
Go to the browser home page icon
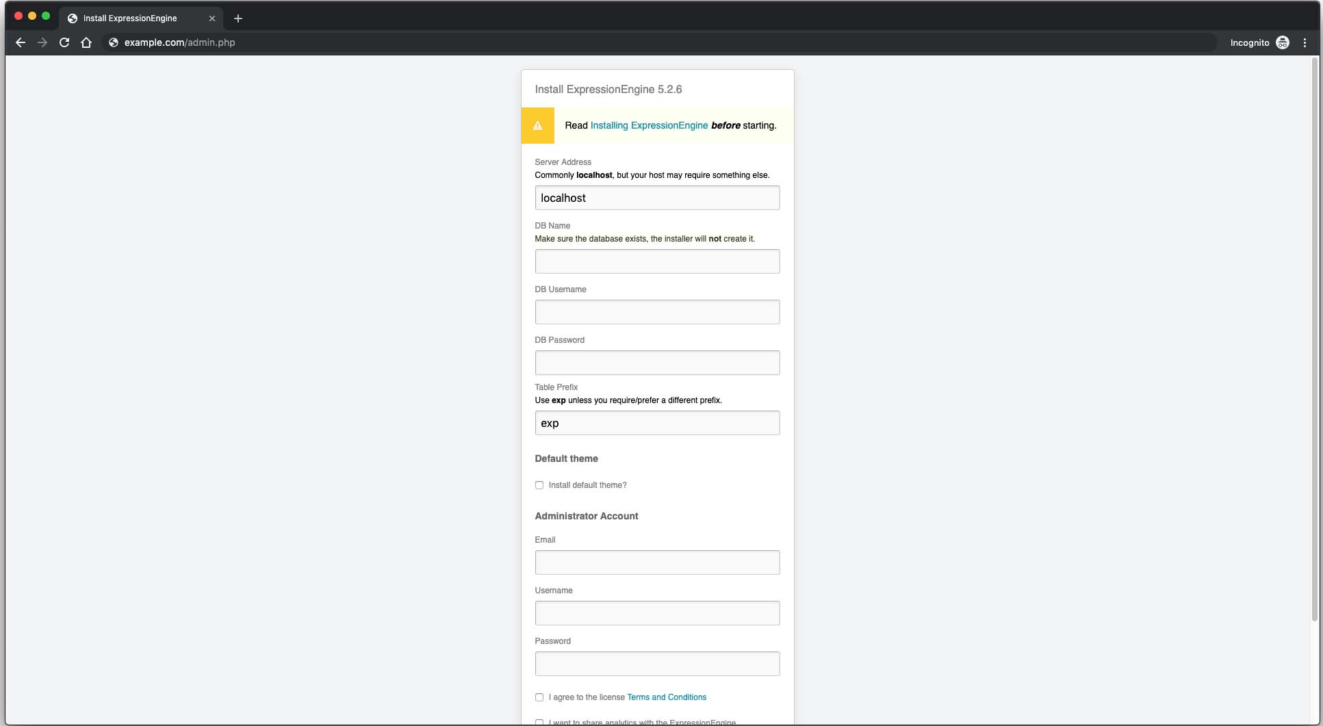[86, 42]
